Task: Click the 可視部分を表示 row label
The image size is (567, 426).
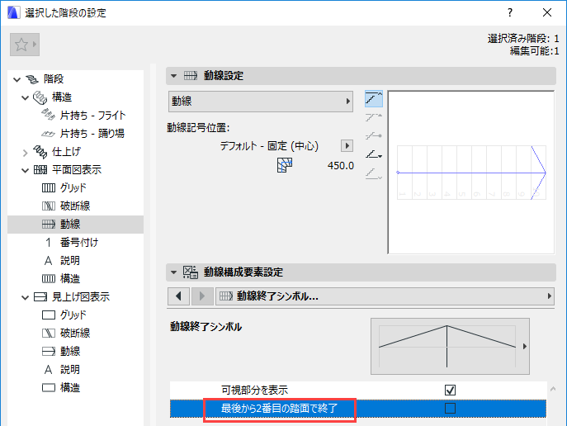Action: coord(254,390)
